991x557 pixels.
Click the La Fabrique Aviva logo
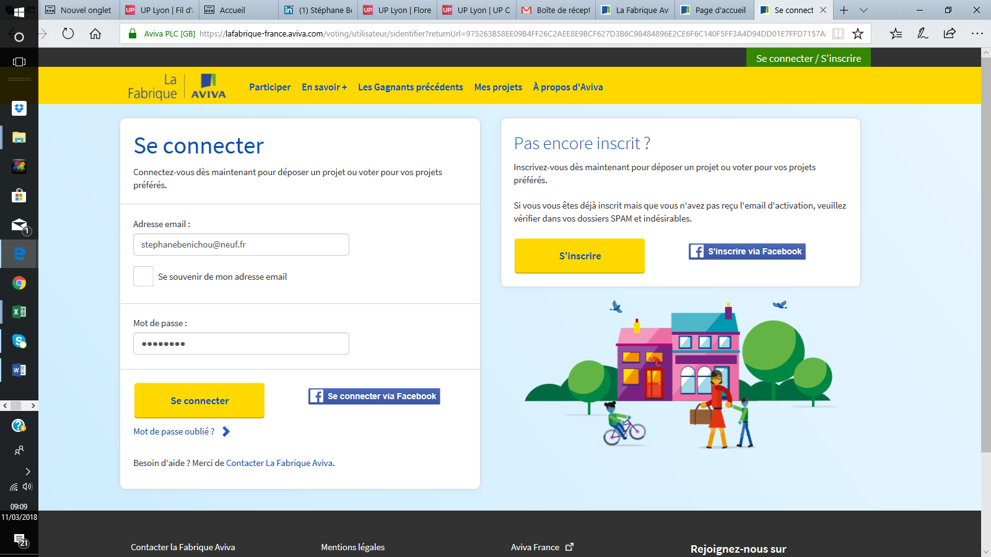(x=177, y=87)
